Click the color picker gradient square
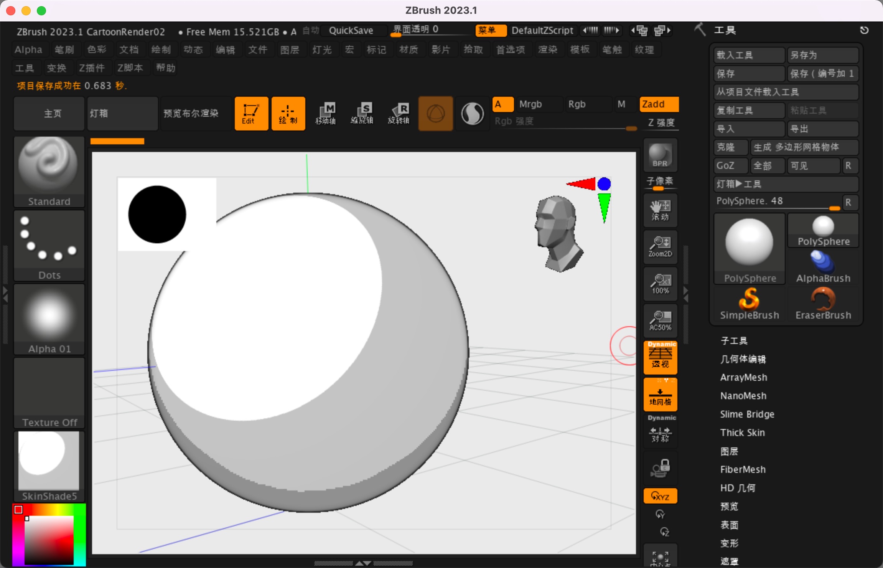883x568 pixels. (49, 540)
